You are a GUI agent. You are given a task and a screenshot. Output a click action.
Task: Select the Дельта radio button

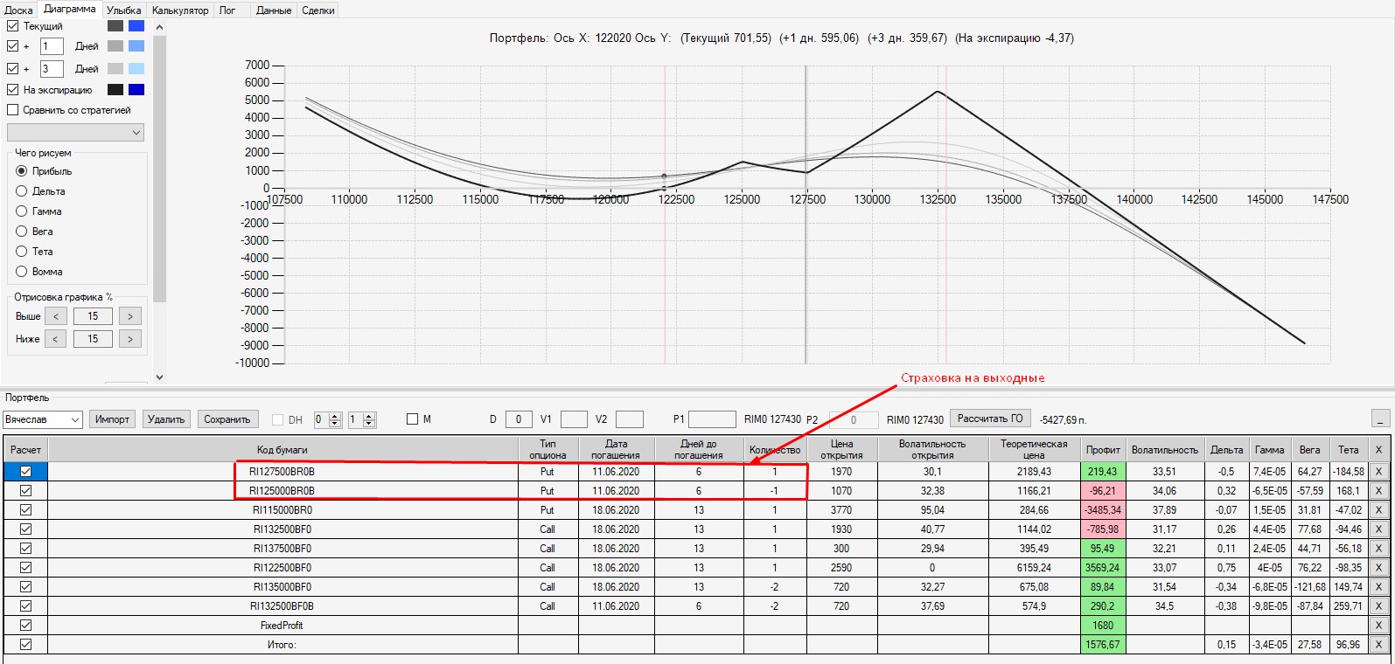coord(22,191)
